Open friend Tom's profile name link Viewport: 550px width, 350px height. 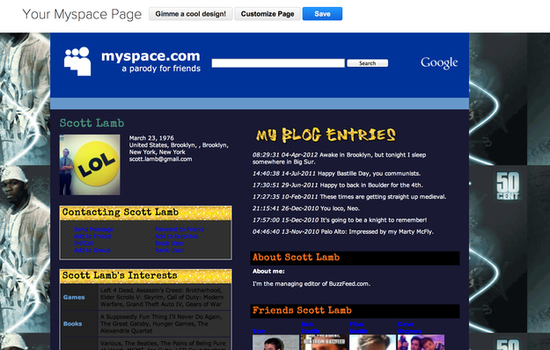pos(260,331)
